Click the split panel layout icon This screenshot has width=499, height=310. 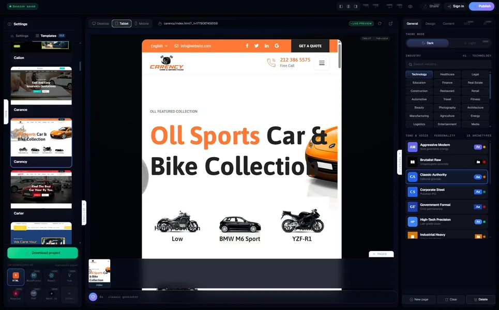click(x=349, y=6)
